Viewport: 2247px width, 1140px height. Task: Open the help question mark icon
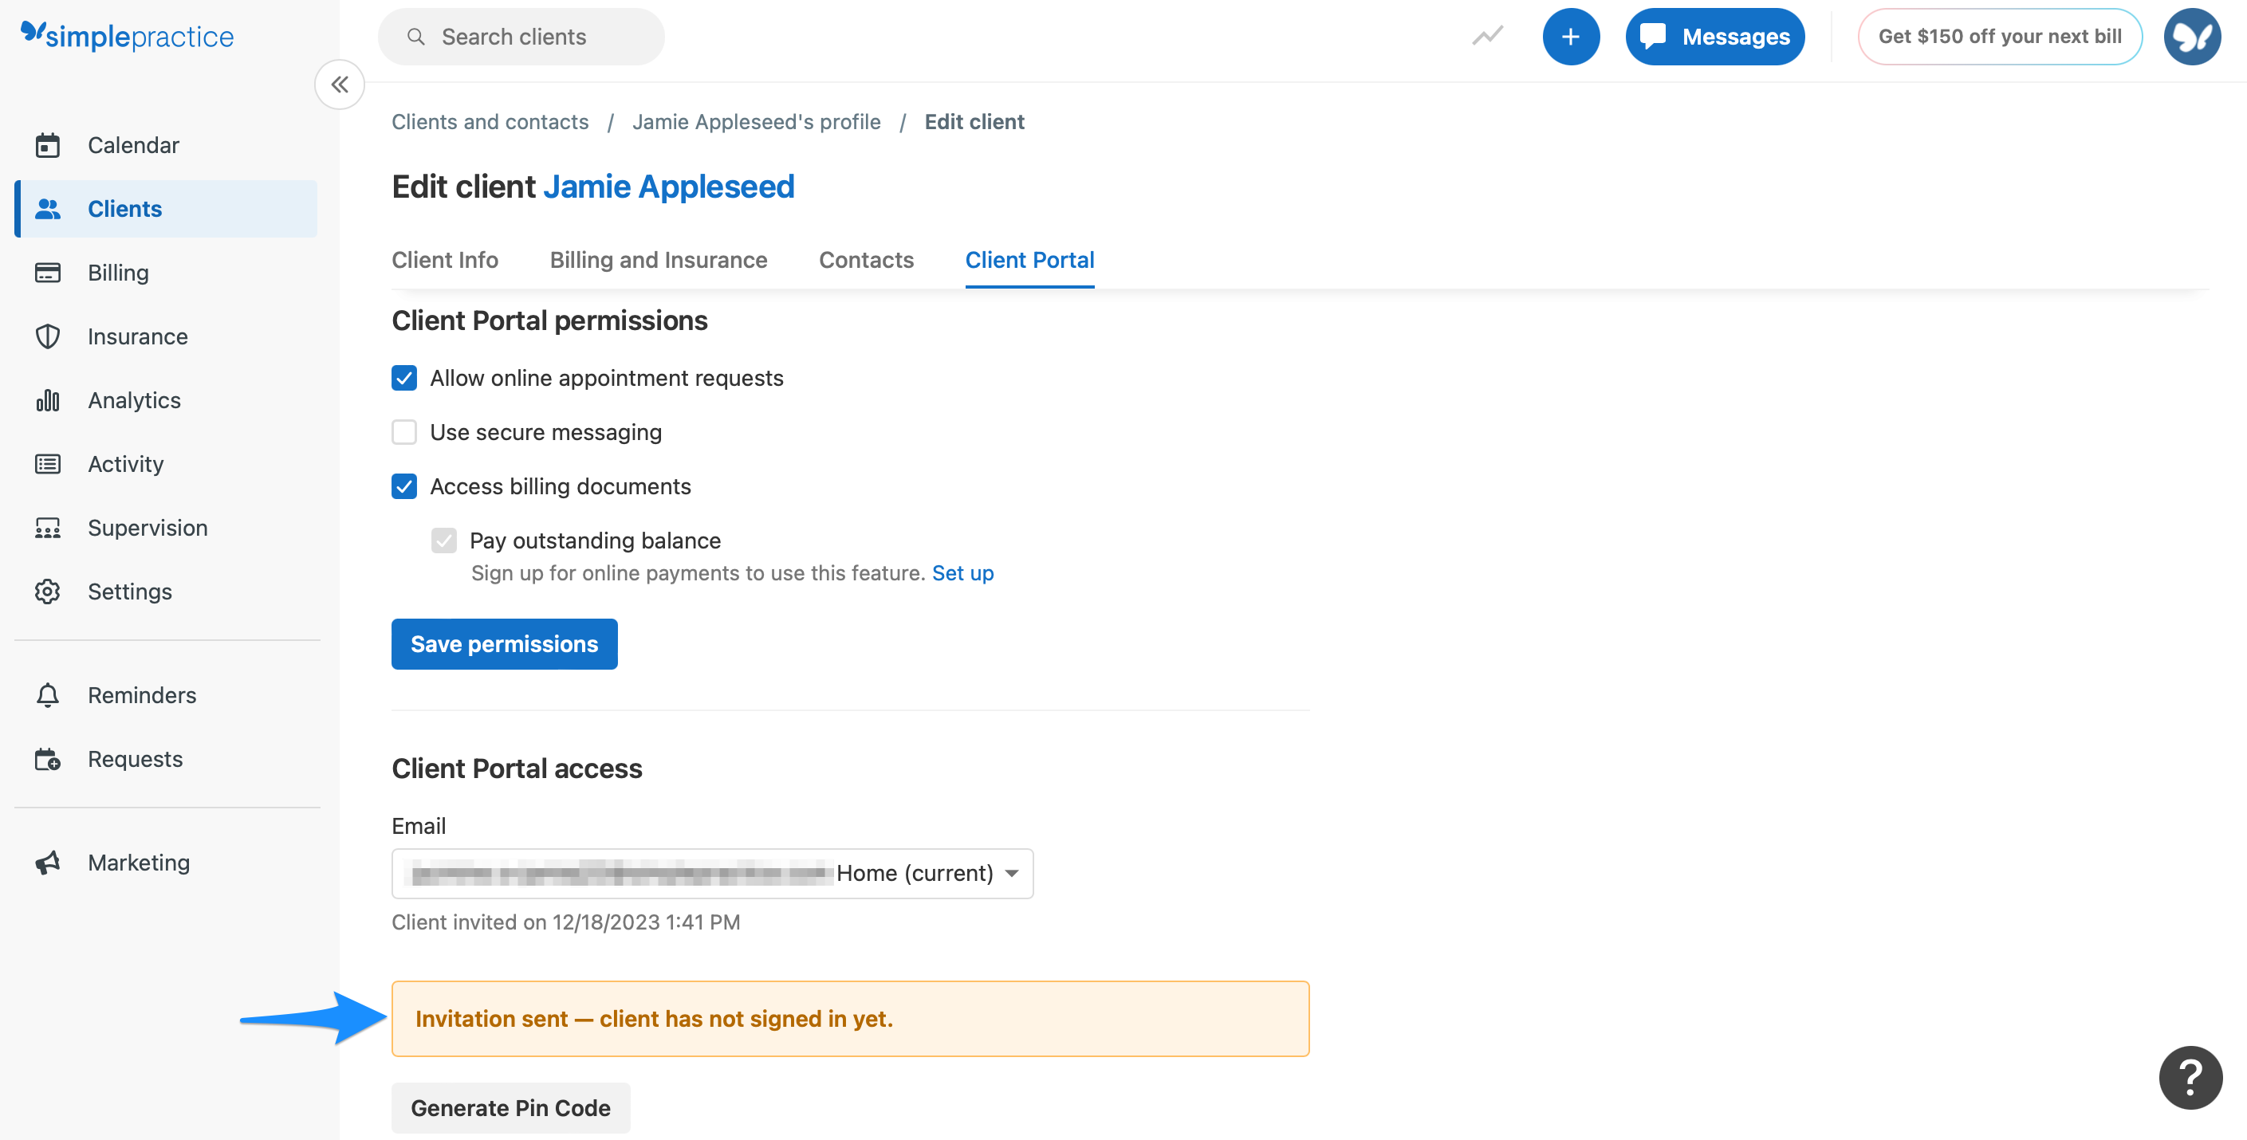click(2190, 1077)
